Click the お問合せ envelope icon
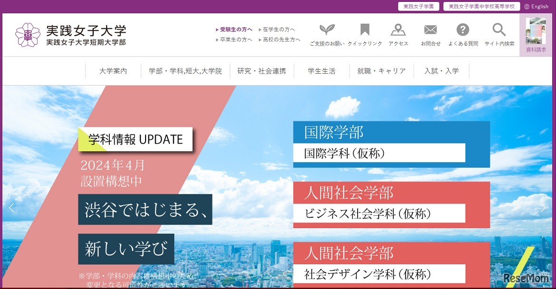556x289 pixels. click(430, 30)
